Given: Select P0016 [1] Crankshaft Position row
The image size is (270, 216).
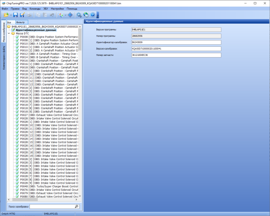Looking at the screenshot, I should click(x=49, y=64).
